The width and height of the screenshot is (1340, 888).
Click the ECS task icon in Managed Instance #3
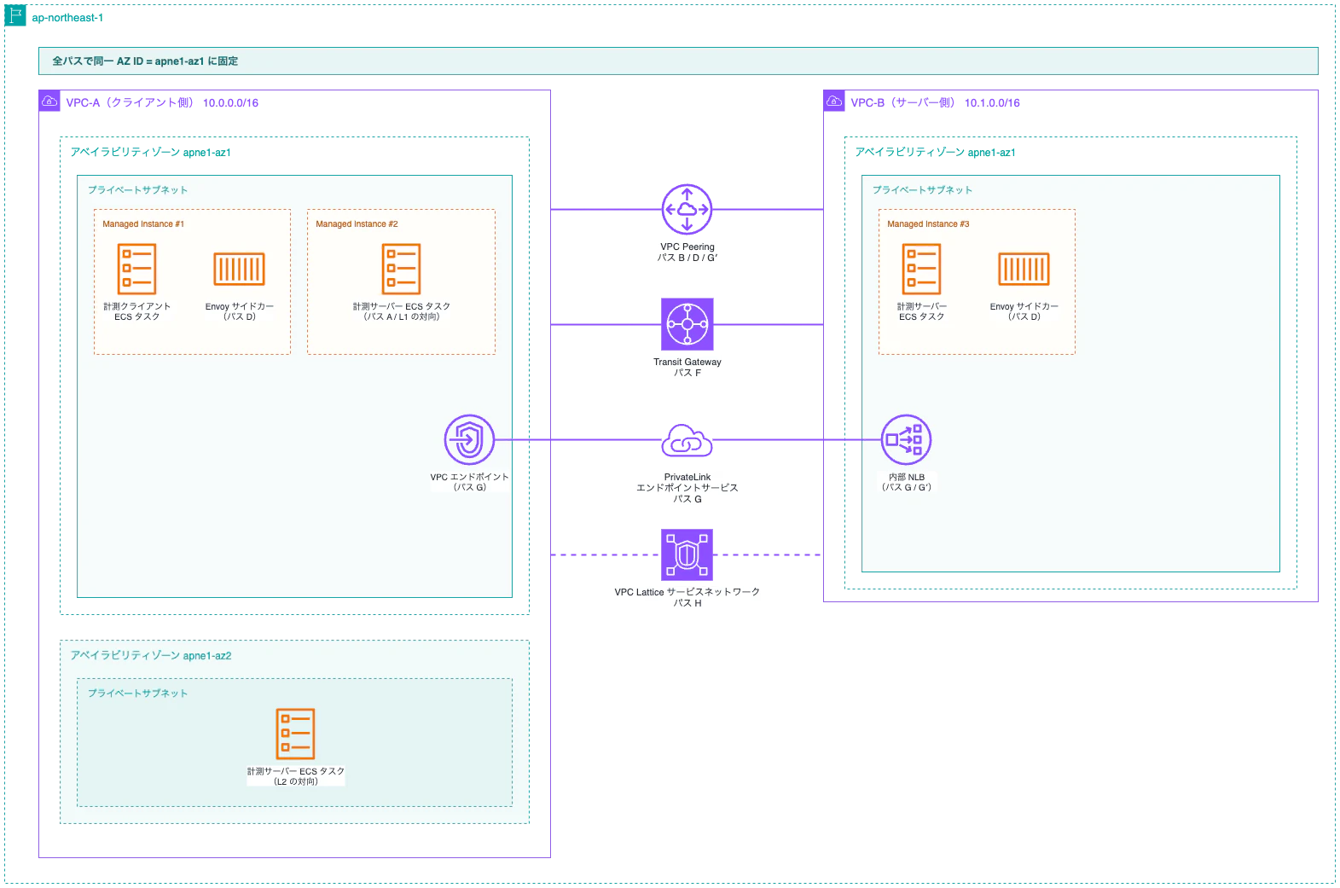[921, 269]
